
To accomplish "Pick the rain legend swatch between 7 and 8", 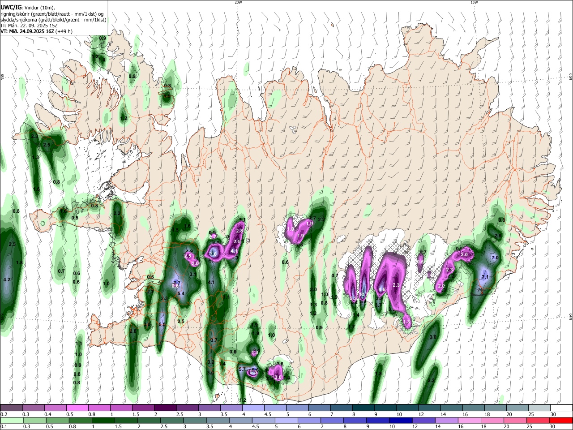I will 332,421.
